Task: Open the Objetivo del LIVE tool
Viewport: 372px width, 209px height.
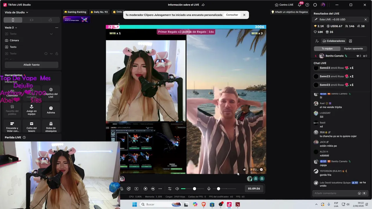Action: point(51,93)
